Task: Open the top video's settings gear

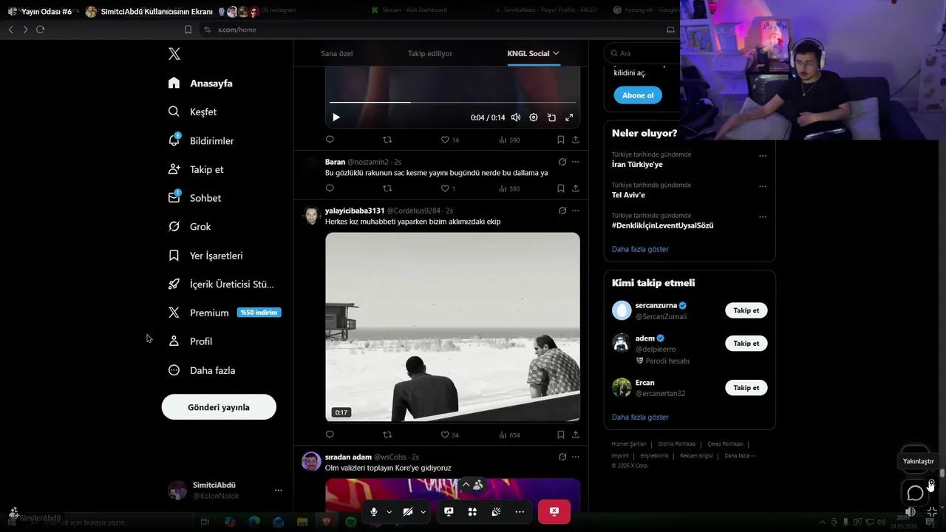Action: 534,117
